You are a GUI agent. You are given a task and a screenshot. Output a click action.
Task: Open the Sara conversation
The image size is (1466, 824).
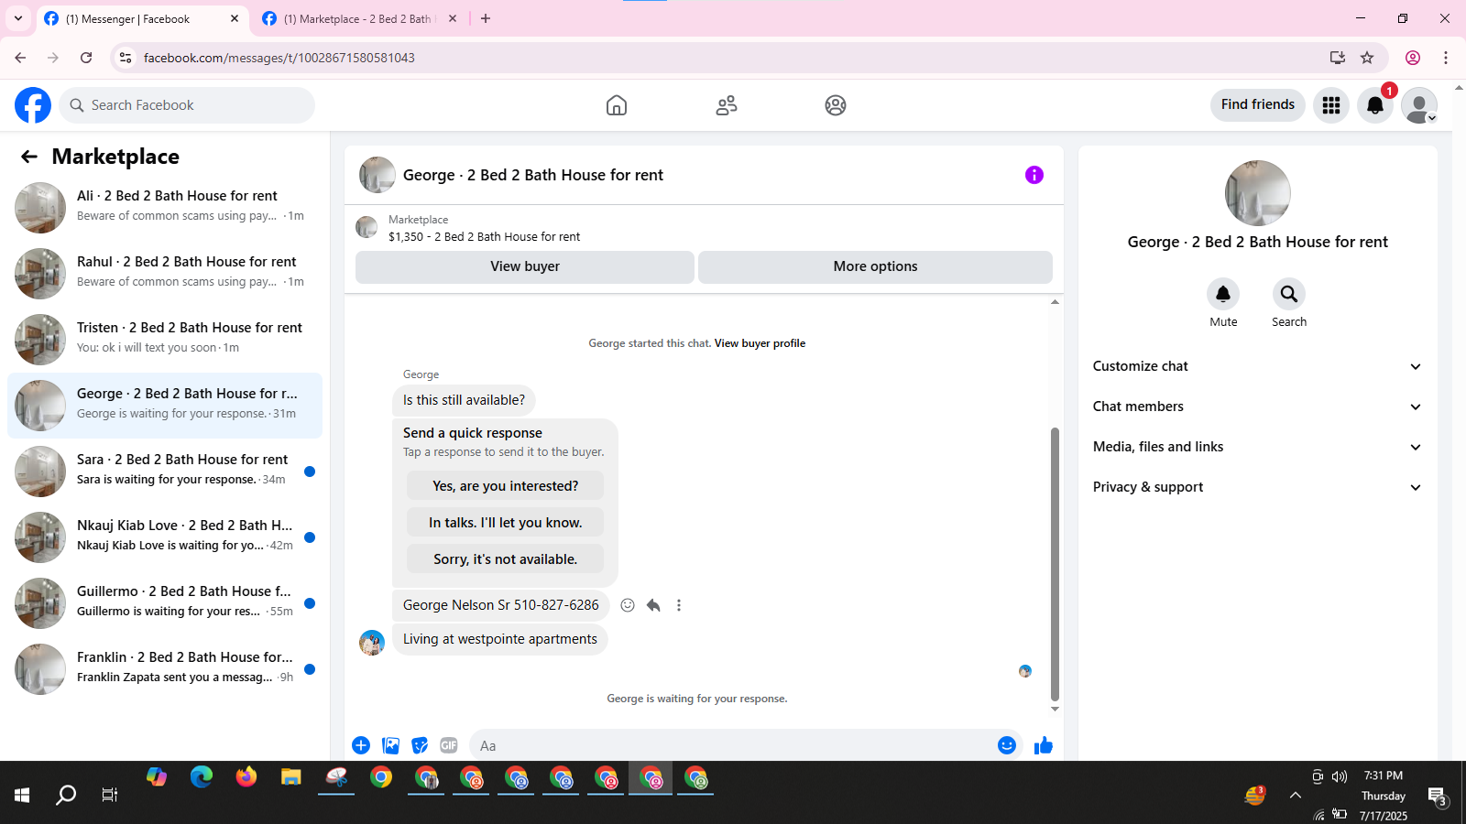tap(165, 472)
